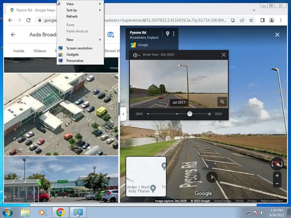Click Chrome's back navigation arrow

pyautogui.click(x=10, y=20)
